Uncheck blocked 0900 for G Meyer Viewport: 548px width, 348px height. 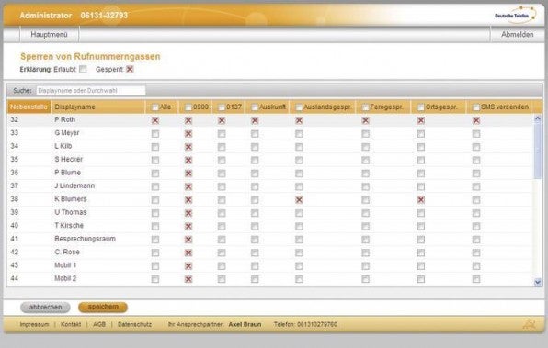tap(188, 134)
